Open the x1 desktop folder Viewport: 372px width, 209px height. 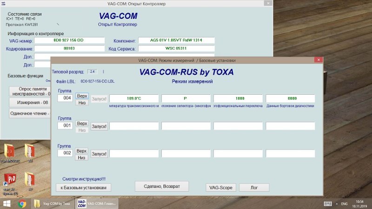(30, 153)
